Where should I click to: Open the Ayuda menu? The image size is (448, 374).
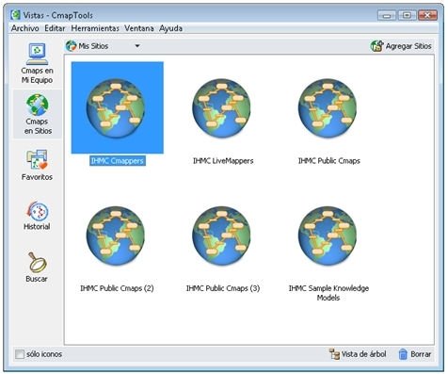point(170,28)
